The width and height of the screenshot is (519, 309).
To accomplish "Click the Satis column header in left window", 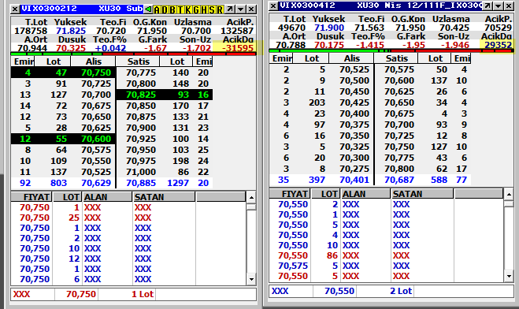I will point(138,61).
